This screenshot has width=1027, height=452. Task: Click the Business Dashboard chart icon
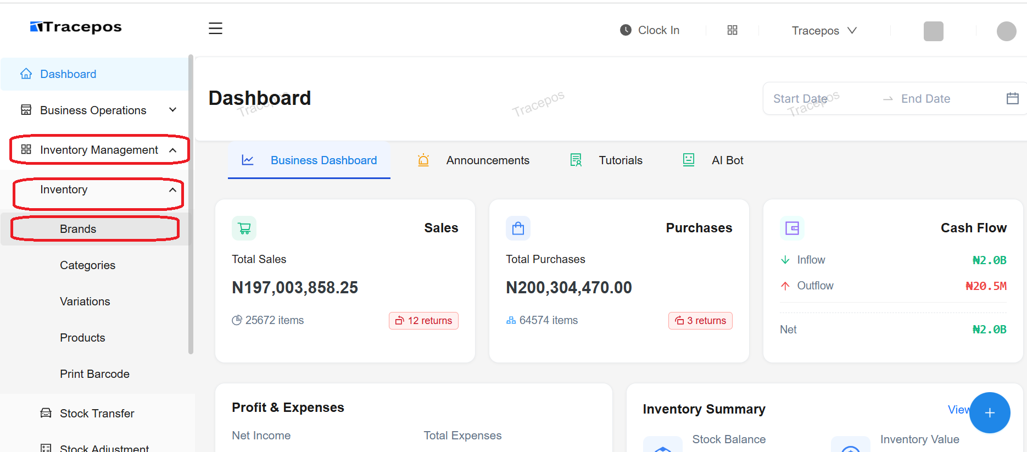point(248,160)
